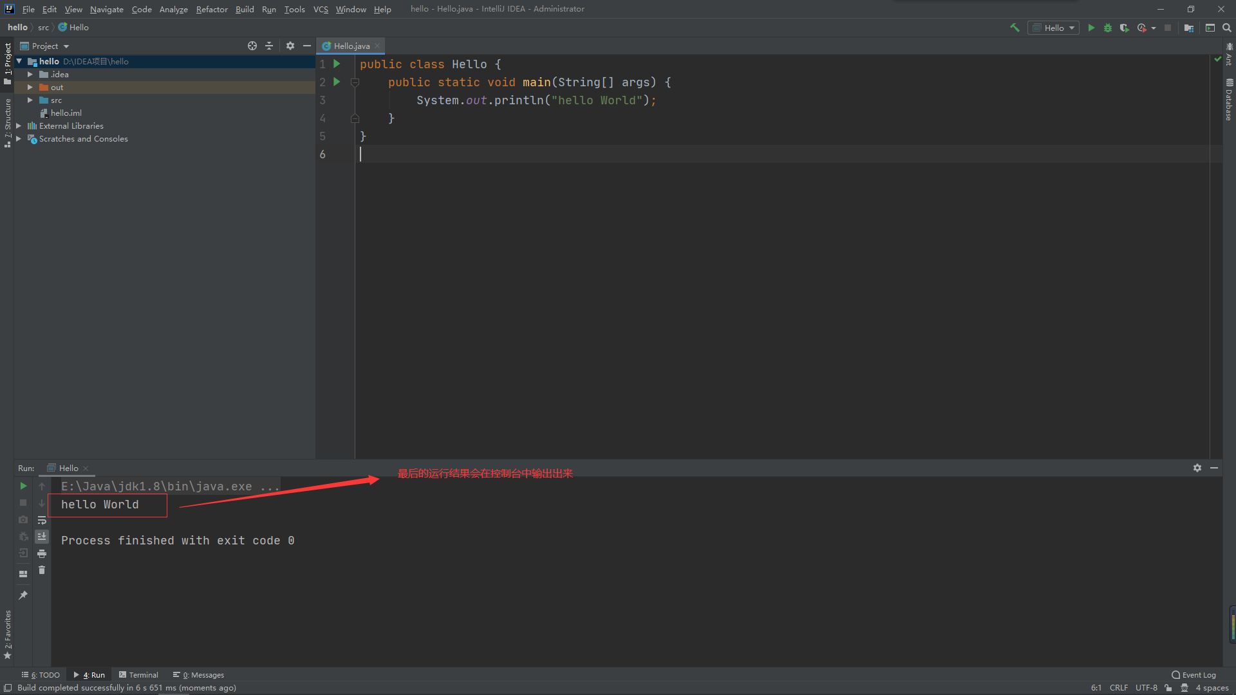Clear console output with trash icon
This screenshot has width=1236, height=695.
(x=42, y=570)
